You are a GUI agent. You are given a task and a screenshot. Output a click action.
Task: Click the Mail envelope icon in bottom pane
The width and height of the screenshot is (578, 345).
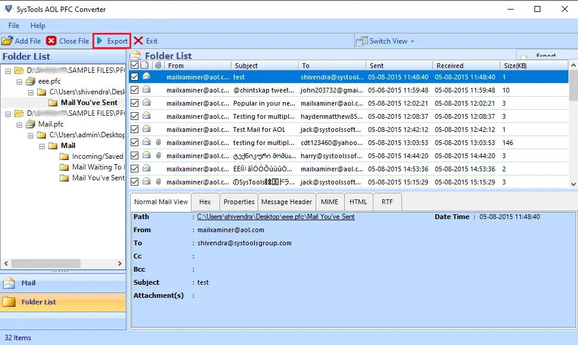point(9,283)
